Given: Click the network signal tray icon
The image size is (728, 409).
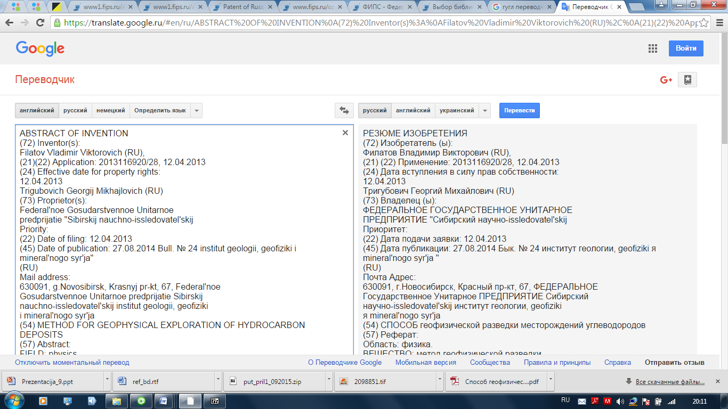Looking at the screenshot, I should [672, 401].
